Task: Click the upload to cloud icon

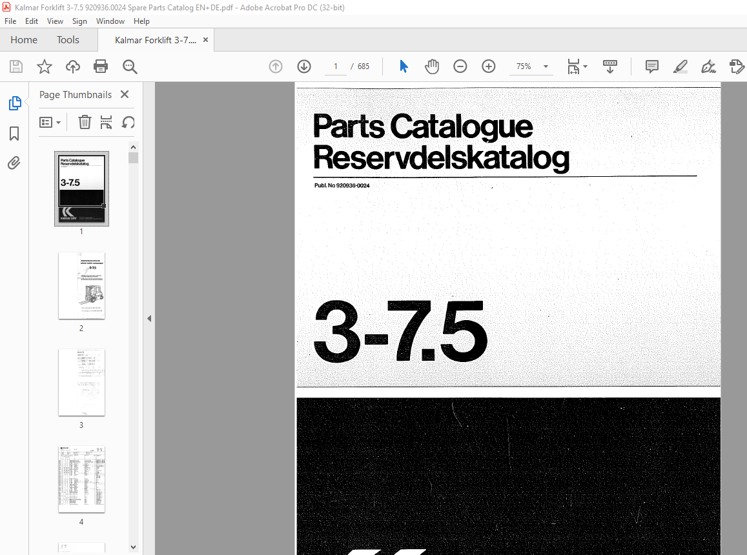Action: tap(72, 66)
